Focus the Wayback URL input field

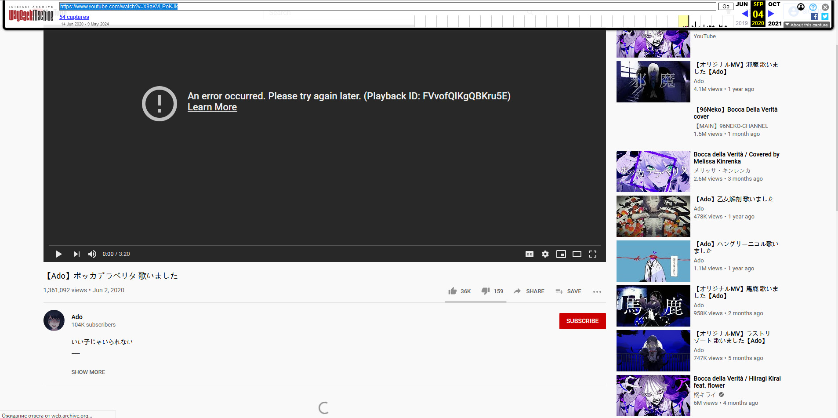388,6
